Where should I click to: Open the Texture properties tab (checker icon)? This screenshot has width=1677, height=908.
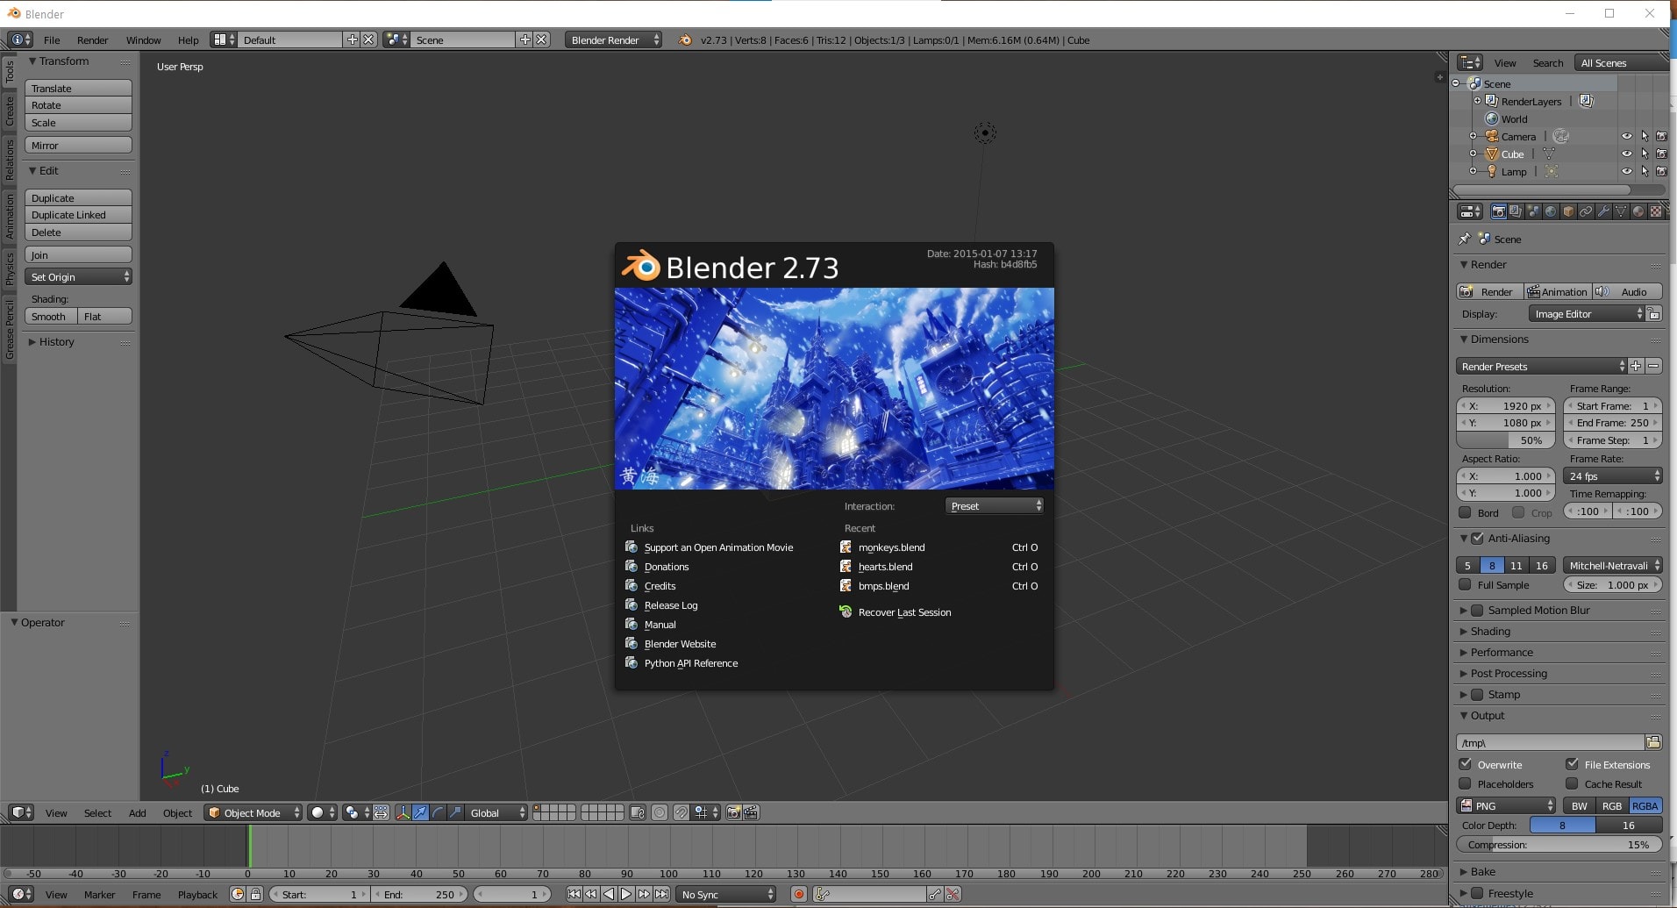pos(1656,211)
